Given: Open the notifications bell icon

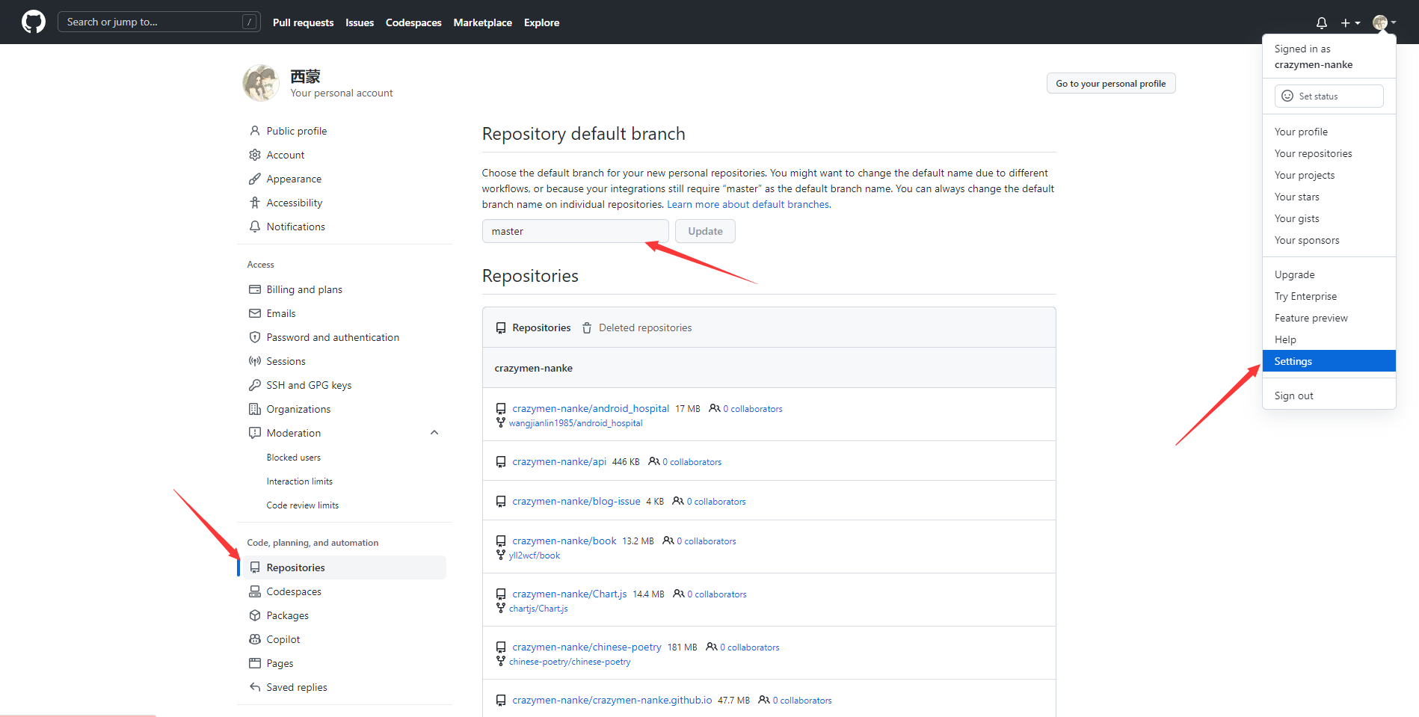Looking at the screenshot, I should click(x=1322, y=22).
